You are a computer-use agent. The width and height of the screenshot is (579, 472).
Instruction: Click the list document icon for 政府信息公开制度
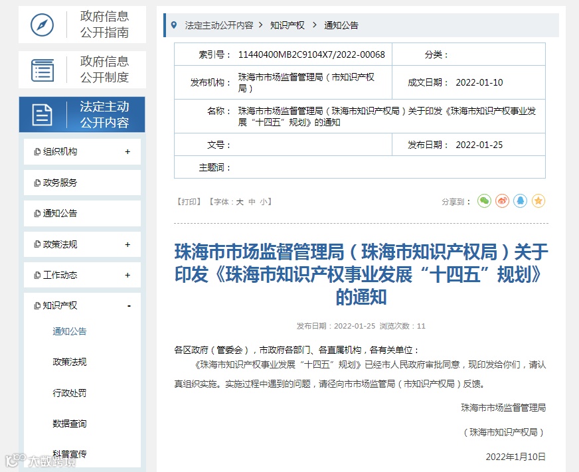[x=42, y=70]
